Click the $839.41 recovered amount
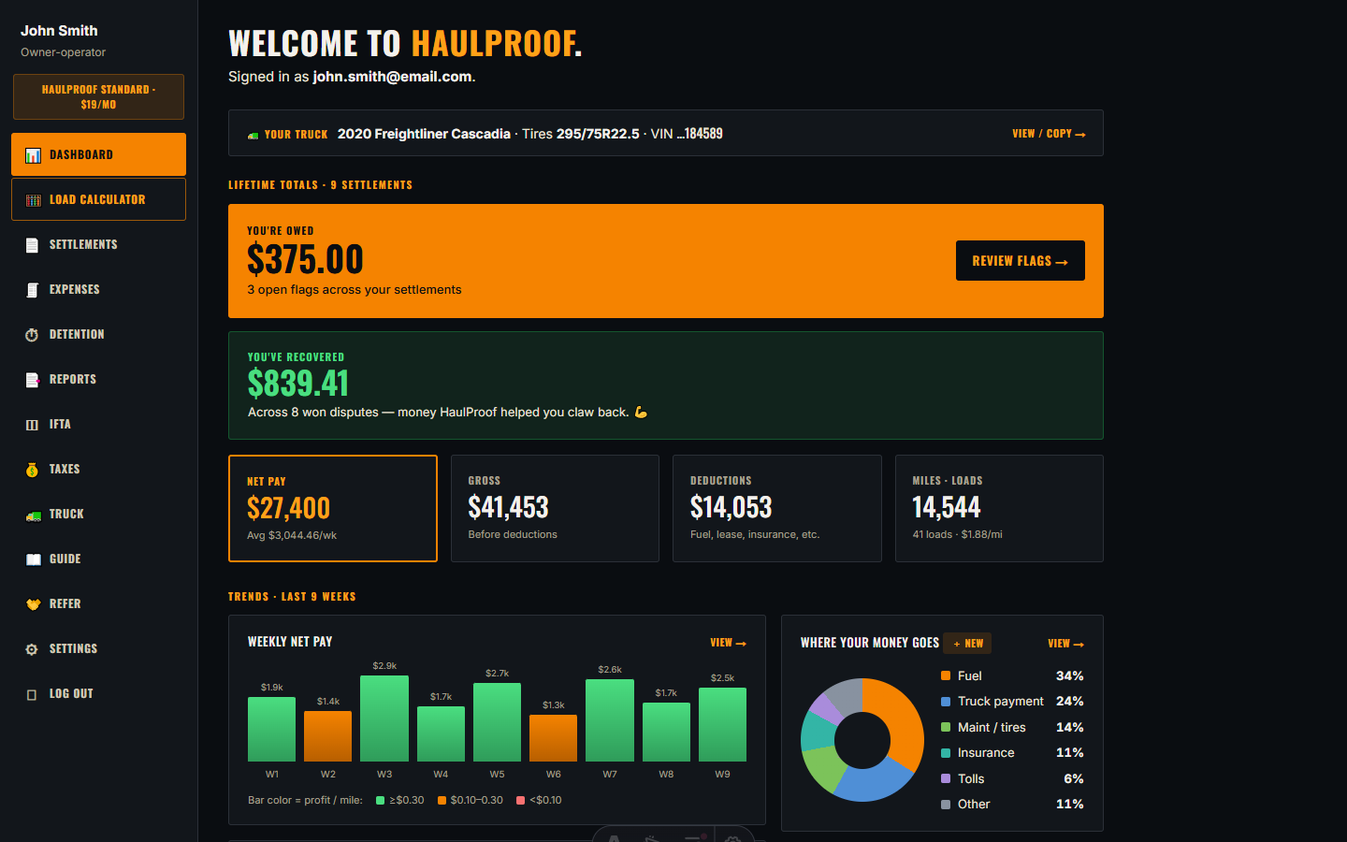The image size is (1347, 842). coord(297,384)
